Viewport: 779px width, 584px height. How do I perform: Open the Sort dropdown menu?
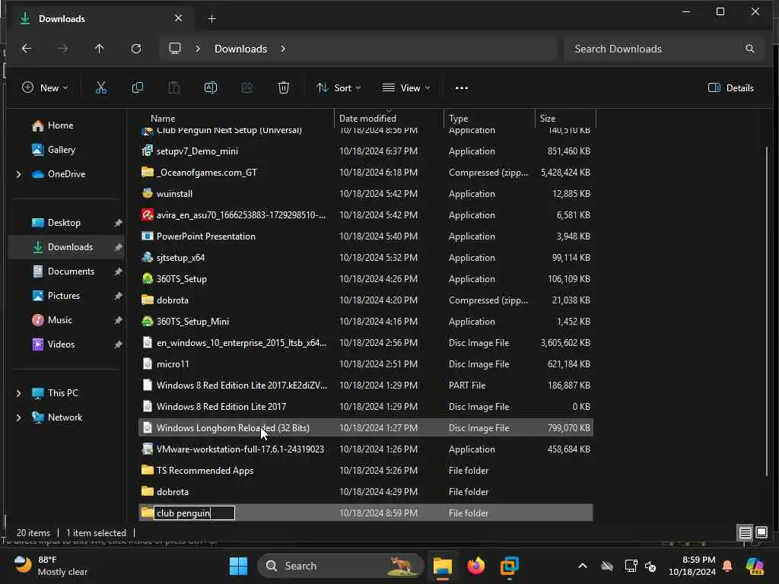(x=339, y=88)
